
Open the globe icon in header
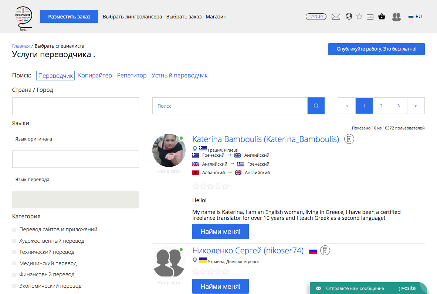click(x=349, y=17)
